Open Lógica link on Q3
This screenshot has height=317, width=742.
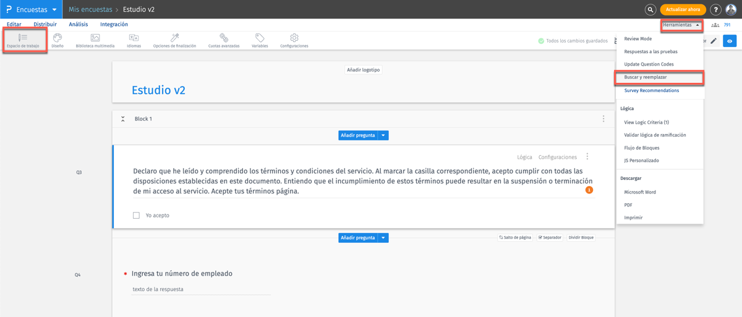(x=524, y=157)
